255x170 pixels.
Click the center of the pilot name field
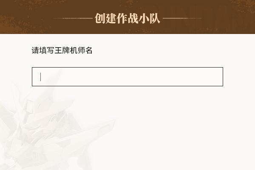(x=127, y=76)
